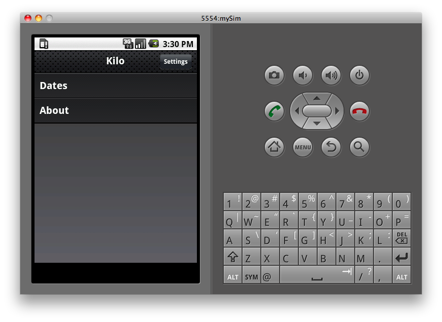Click the magnifier search button
442x322 pixels.
(359, 147)
